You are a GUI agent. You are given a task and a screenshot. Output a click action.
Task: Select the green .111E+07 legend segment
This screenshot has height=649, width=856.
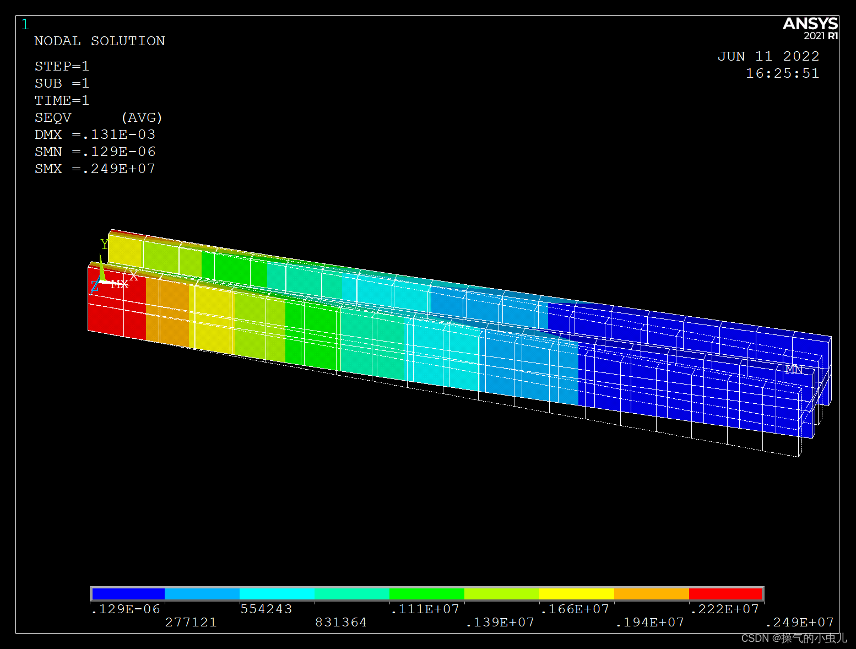coord(426,593)
